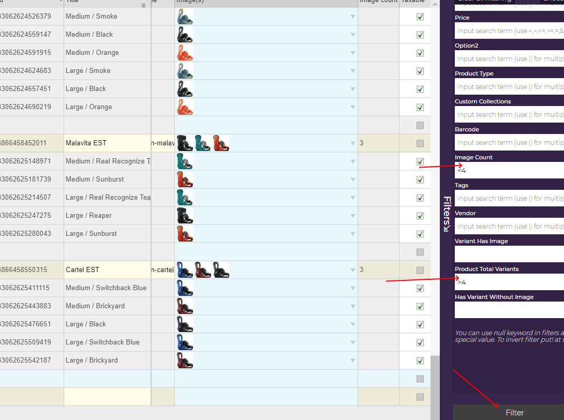This screenshot has height=420, width=564.
Task: Click the Filter button
Action: tap(514, 412)
